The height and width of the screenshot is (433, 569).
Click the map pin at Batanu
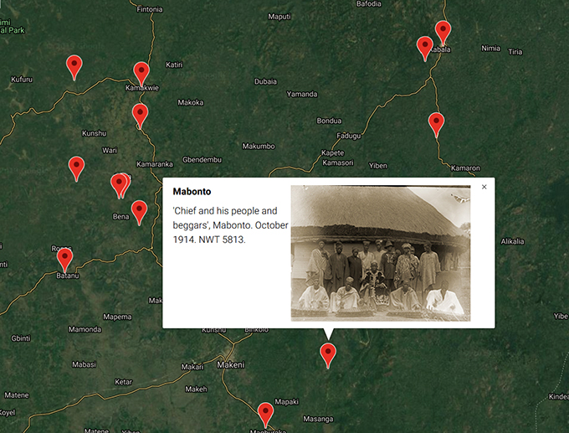[x=64, y=259]
